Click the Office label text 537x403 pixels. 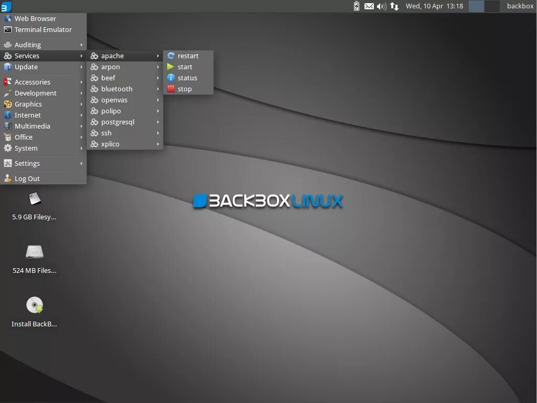[x=23, y=137]
